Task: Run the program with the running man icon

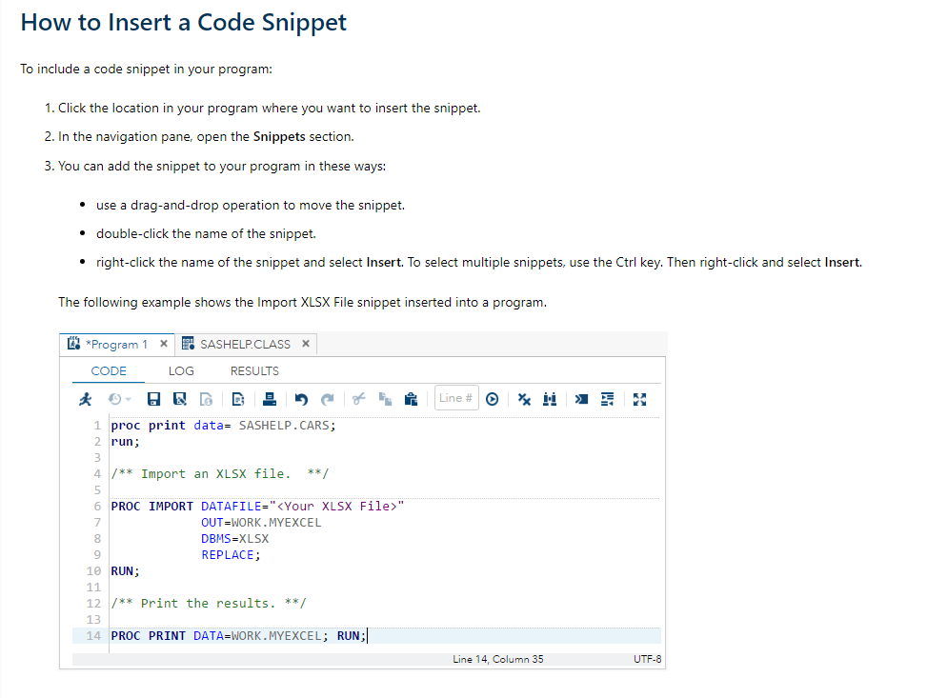Action: pos(84,398)
